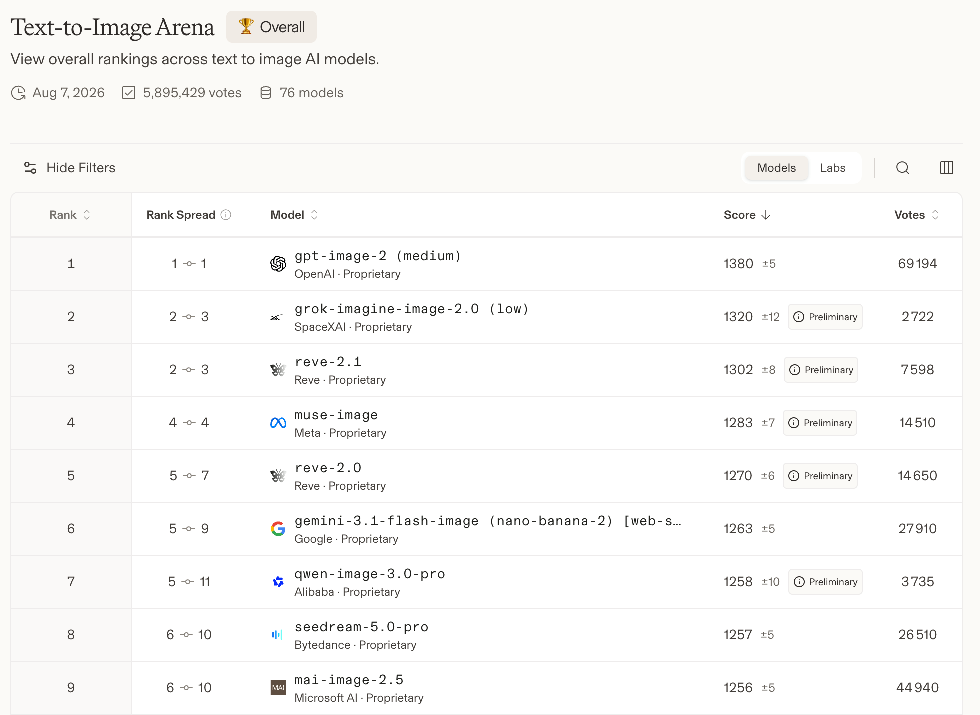Screen dimensions: 980x715
Task: Click the score 1320 cell
Action: pos(738,317)
